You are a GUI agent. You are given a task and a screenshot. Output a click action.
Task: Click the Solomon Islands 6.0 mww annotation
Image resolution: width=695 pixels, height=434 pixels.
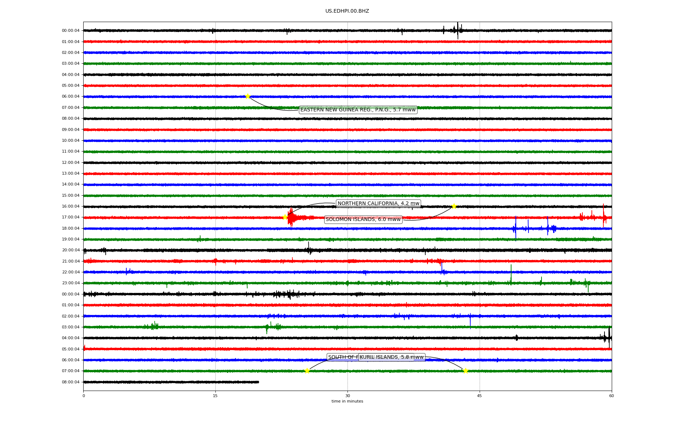pos(363,219)
